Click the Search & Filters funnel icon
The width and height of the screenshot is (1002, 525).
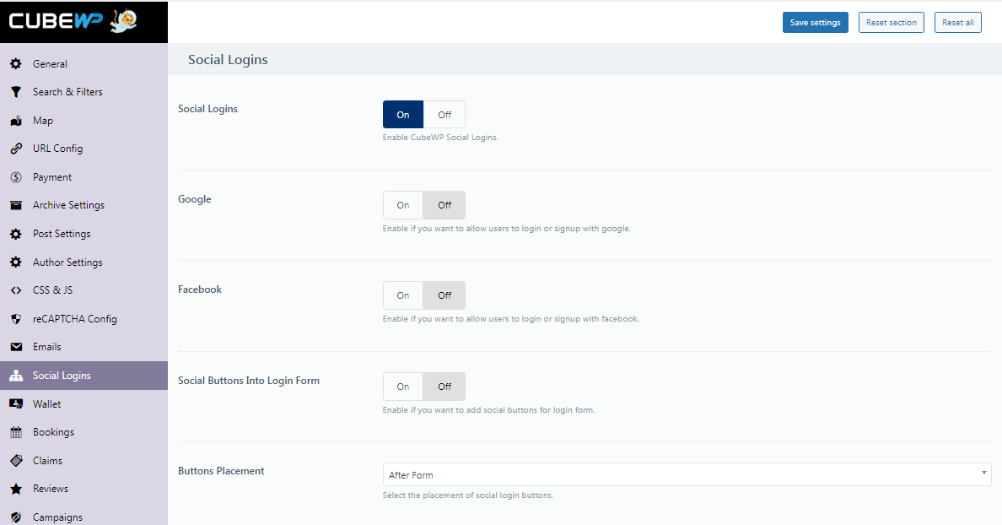(x=16, y=92)
